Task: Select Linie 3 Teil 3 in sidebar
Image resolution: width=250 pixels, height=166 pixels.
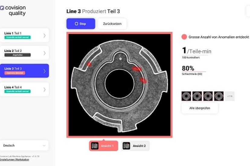Action: click(24, 71)
